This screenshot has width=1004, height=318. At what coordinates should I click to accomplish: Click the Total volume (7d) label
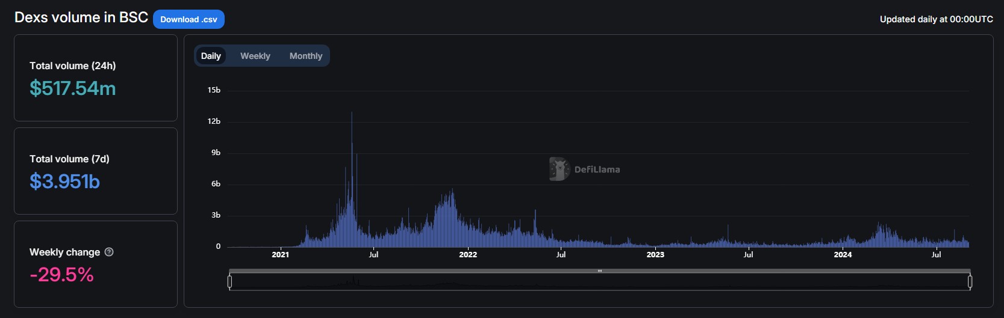[69, 159]
